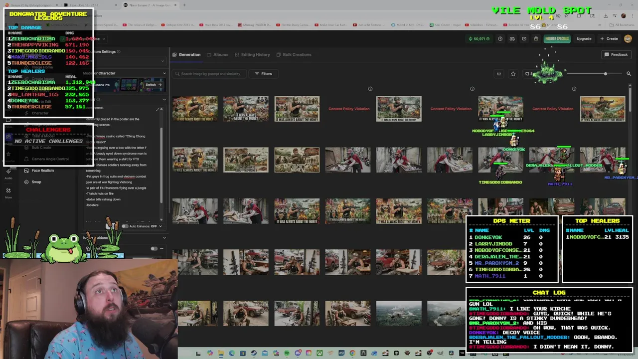The height and width of the screenshot is (359, 638).
Task: Click the video tutorials icon in header
Action: tap(524, 39)
